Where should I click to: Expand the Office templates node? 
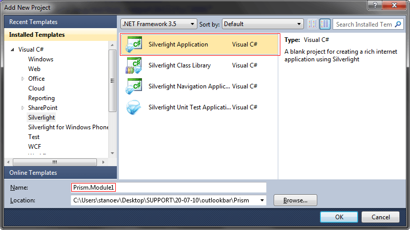click(23, 79)
